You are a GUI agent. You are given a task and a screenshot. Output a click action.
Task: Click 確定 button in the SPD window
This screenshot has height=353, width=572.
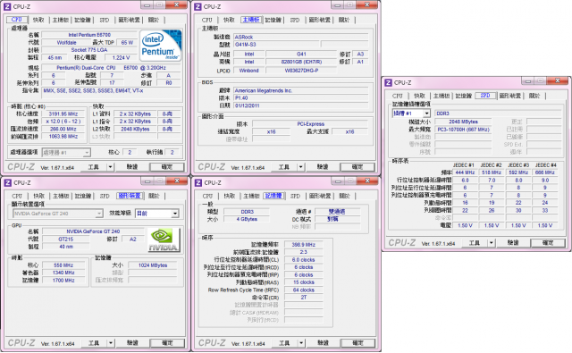click(x=548, y=243)
